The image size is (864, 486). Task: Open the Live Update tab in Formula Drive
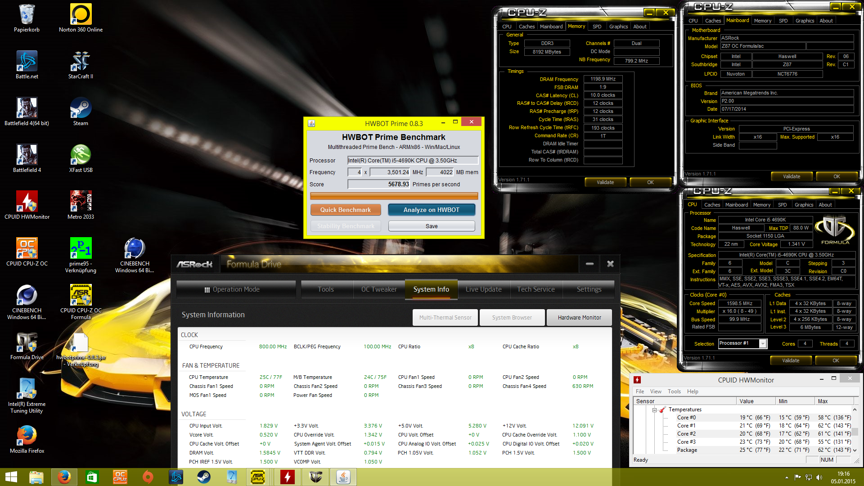point(484,289)
